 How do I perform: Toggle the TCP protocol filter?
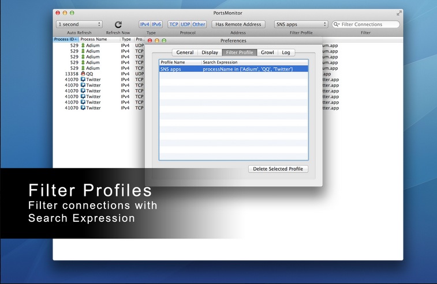pos(173,24)
